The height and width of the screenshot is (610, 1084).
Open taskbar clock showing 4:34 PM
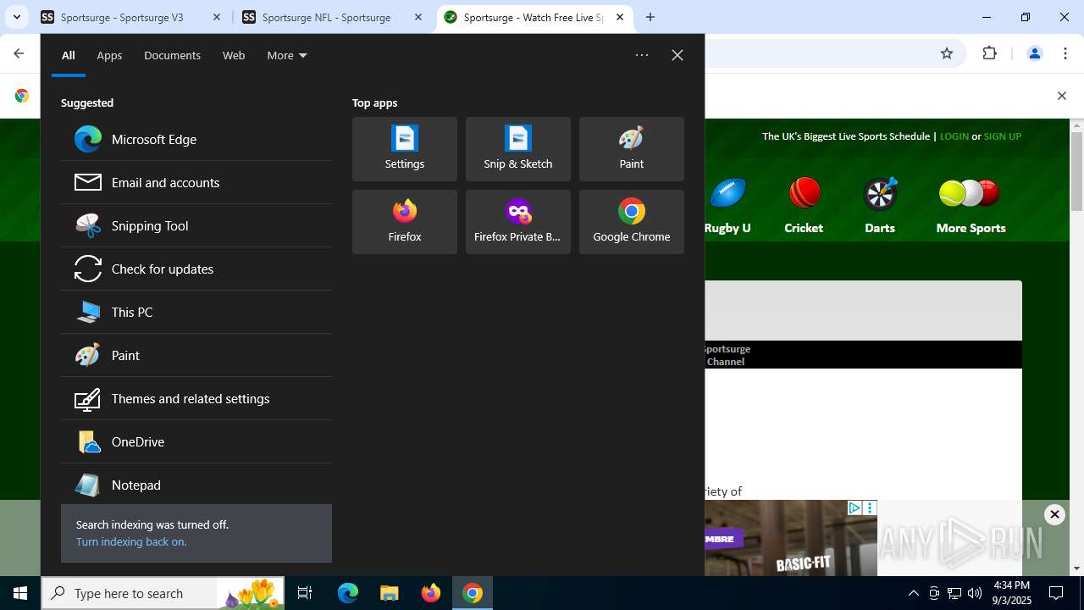click(1011, 593)
